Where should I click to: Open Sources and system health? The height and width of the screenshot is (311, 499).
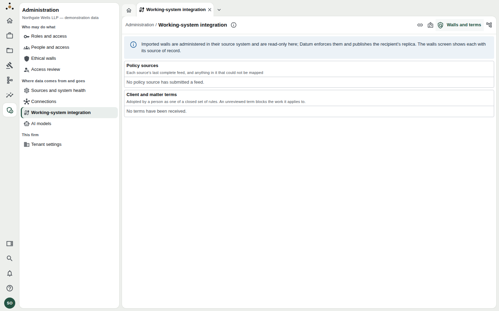(x=69, y=91)
